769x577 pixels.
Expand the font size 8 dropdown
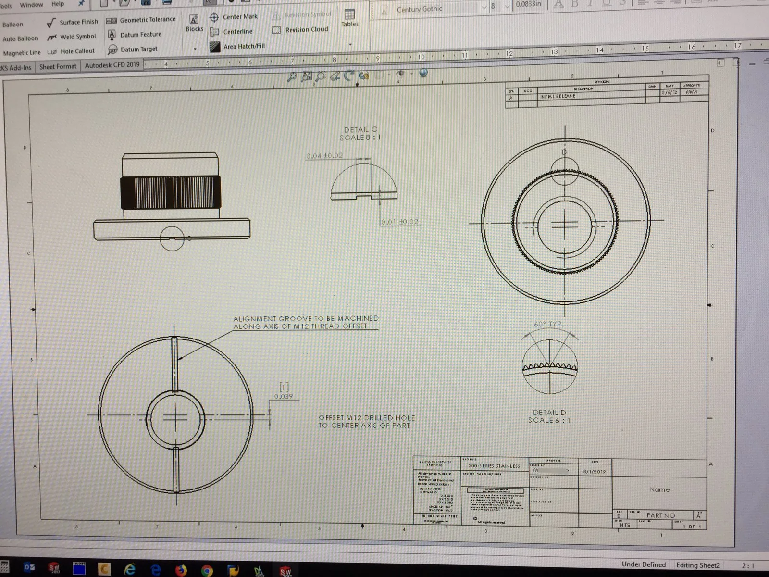(507, 6)
